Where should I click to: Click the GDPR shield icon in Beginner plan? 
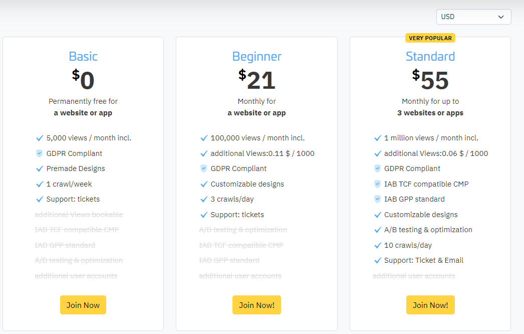coord(204,169)
